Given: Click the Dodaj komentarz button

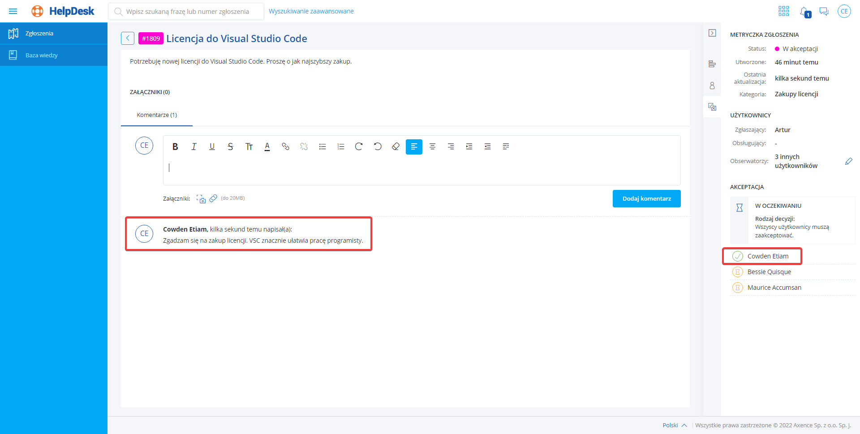Looking at the screenshot, I should pos(646,198).
